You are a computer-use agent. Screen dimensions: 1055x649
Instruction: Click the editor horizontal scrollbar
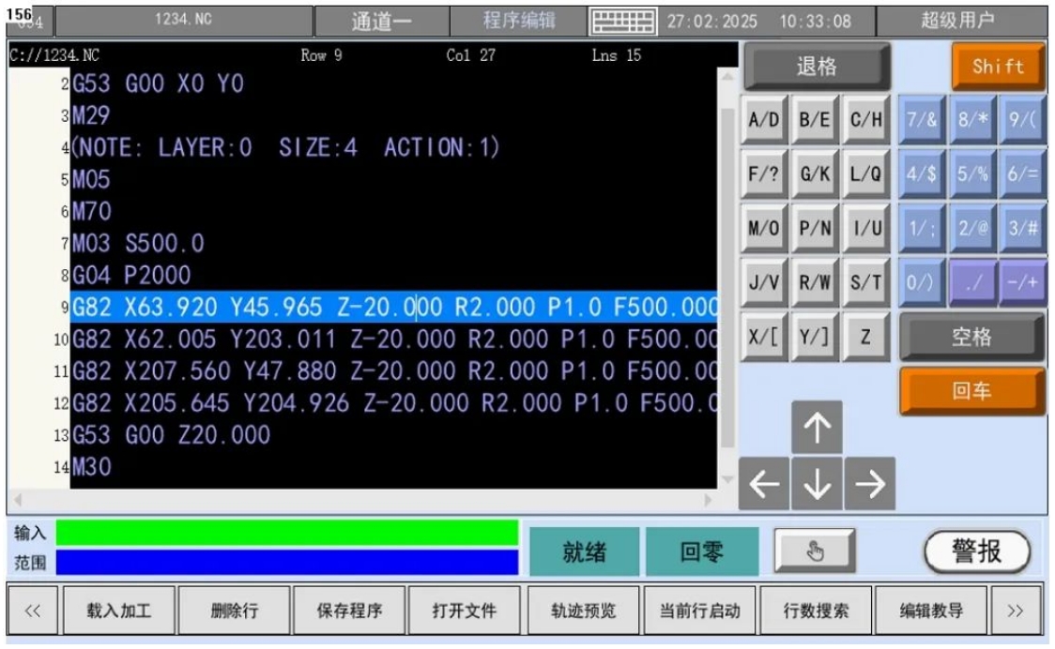(363, 500)
